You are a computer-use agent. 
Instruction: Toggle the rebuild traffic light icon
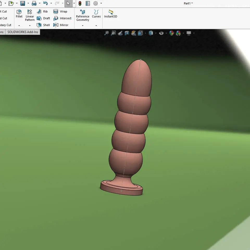pyautogui.click(x=80, y=3)
